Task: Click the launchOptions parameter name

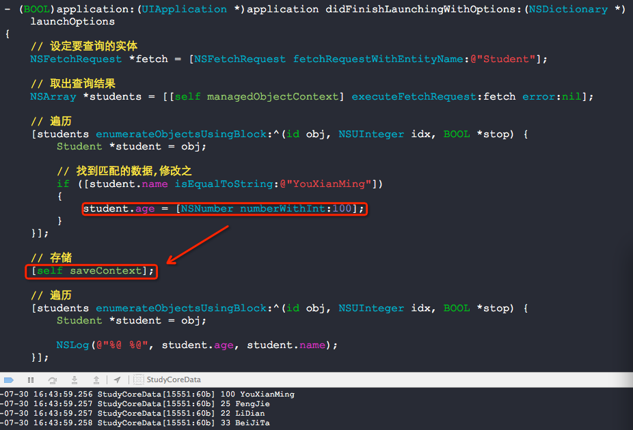Action: tap(72, 21)
